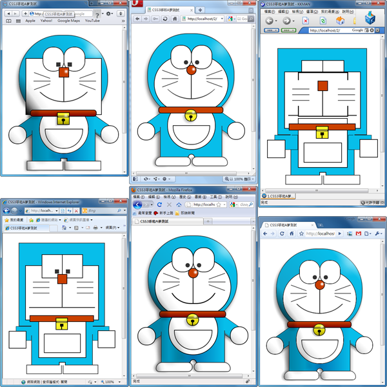Viewport: 387px width, 387px height.
Task: Open the last menu in KKMAN menu bar
Action: [x=348, y=12]
